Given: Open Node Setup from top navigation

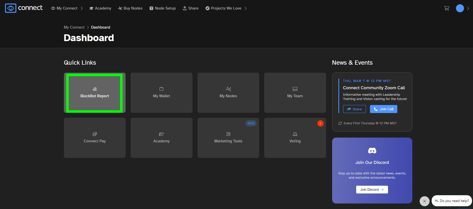Looking at the screenshot, I should [x=163, y=8].
